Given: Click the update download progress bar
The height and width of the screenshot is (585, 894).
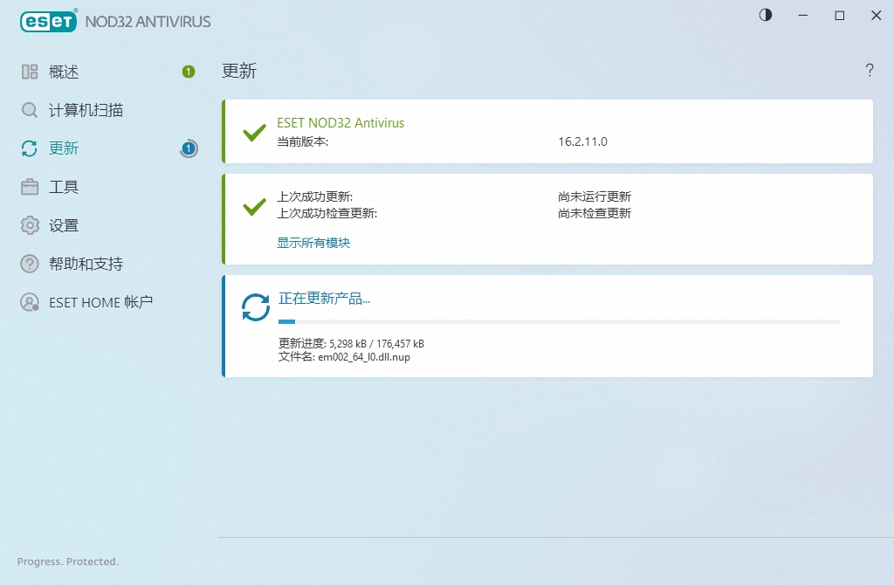Looking at the screenshot, I should (x=559, y=322).
